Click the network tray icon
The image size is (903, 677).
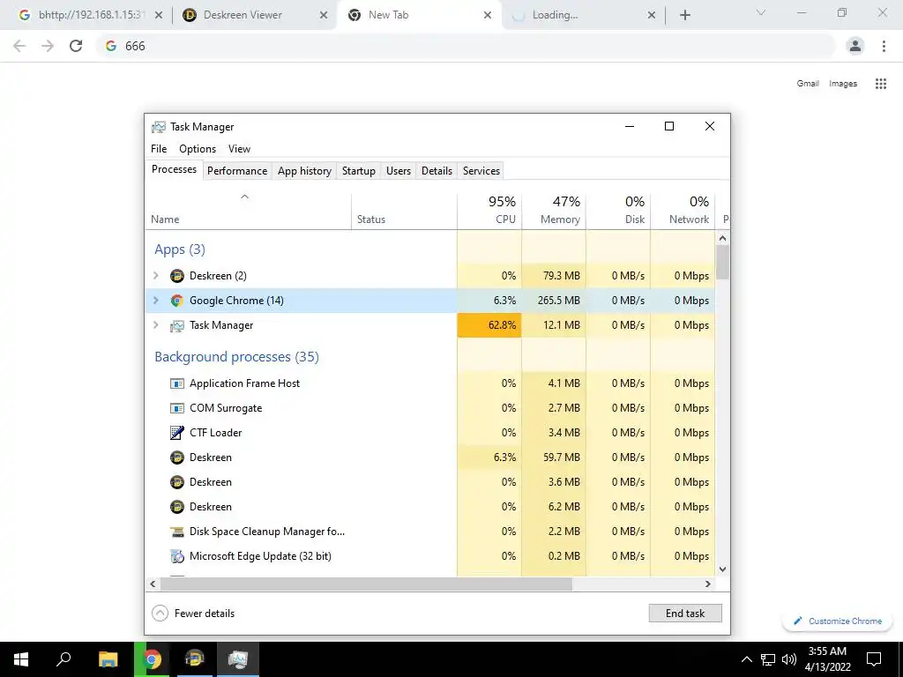768,659
